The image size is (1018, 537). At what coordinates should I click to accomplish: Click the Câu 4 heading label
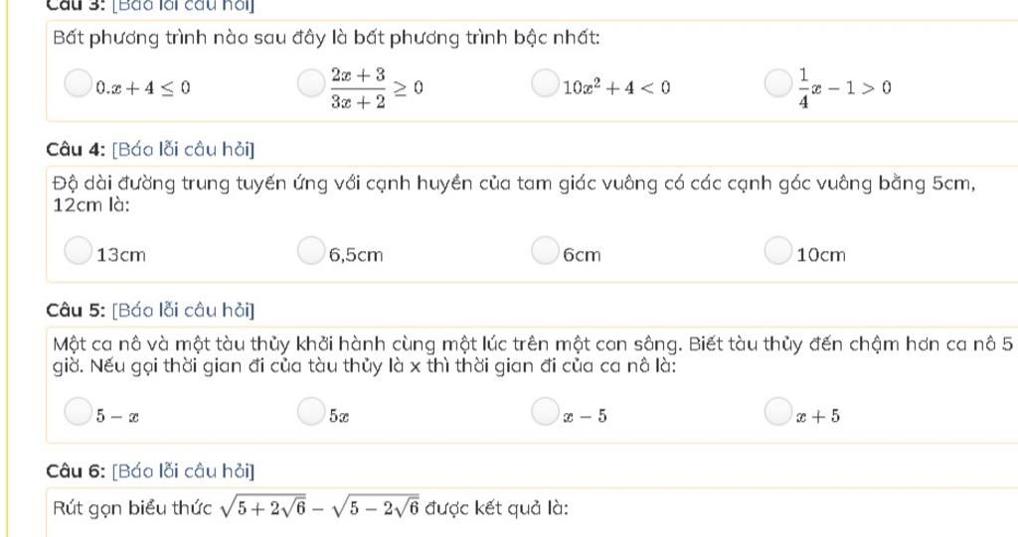(x=76, y=150)
